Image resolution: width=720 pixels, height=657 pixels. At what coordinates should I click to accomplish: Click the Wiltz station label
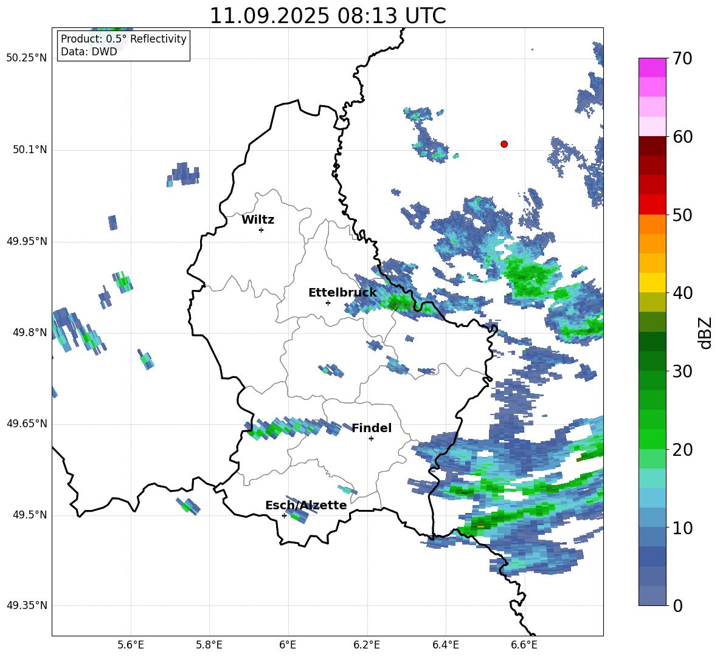(258, 220)
